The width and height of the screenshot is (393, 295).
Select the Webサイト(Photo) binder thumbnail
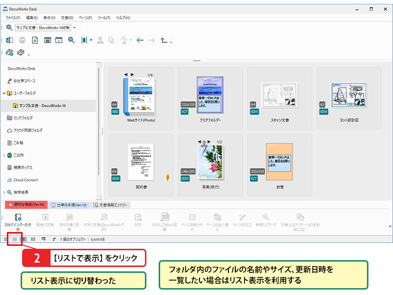point(141,98)
